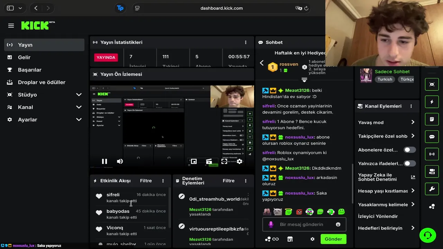Screen dimensions: 443x249
Task: Go back in the Sohbet leaderboard
Action: [x=262, y=63]
